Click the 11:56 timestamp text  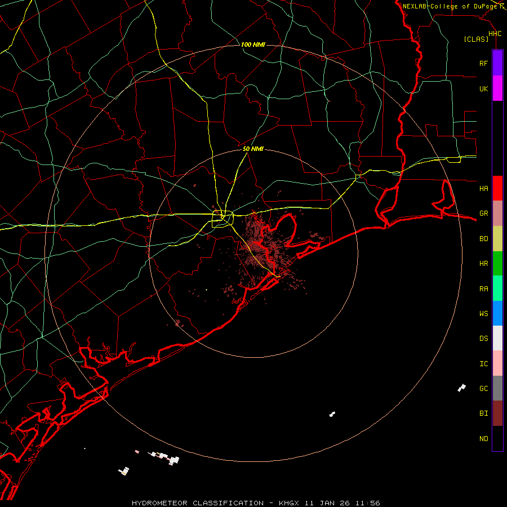coord(367,503)
